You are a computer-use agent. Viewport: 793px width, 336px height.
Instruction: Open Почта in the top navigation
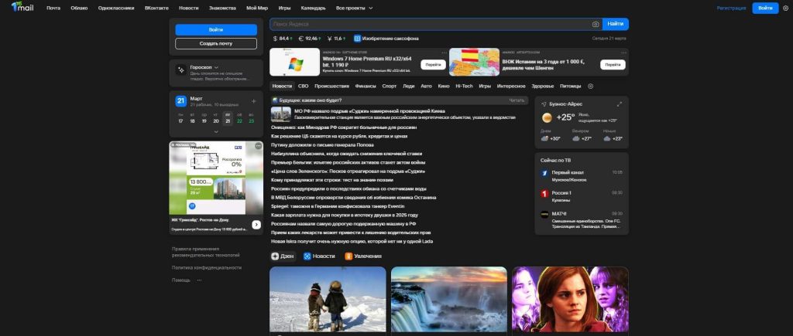click(53, 8)
